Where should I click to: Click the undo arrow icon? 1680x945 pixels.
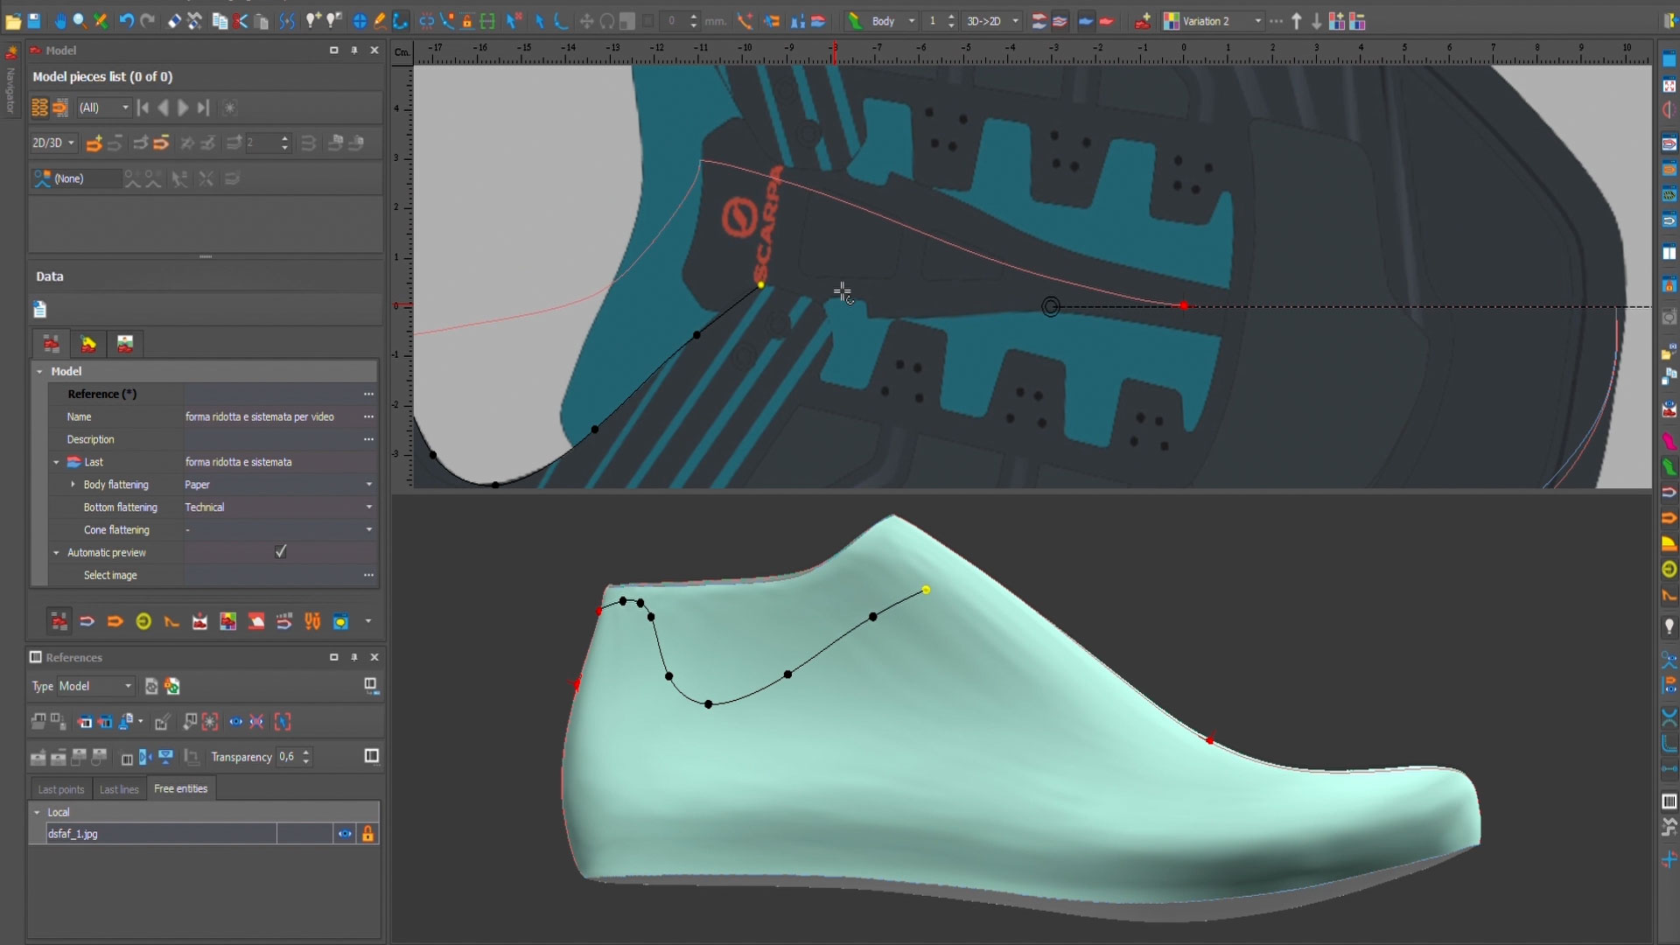click(126, 21)
